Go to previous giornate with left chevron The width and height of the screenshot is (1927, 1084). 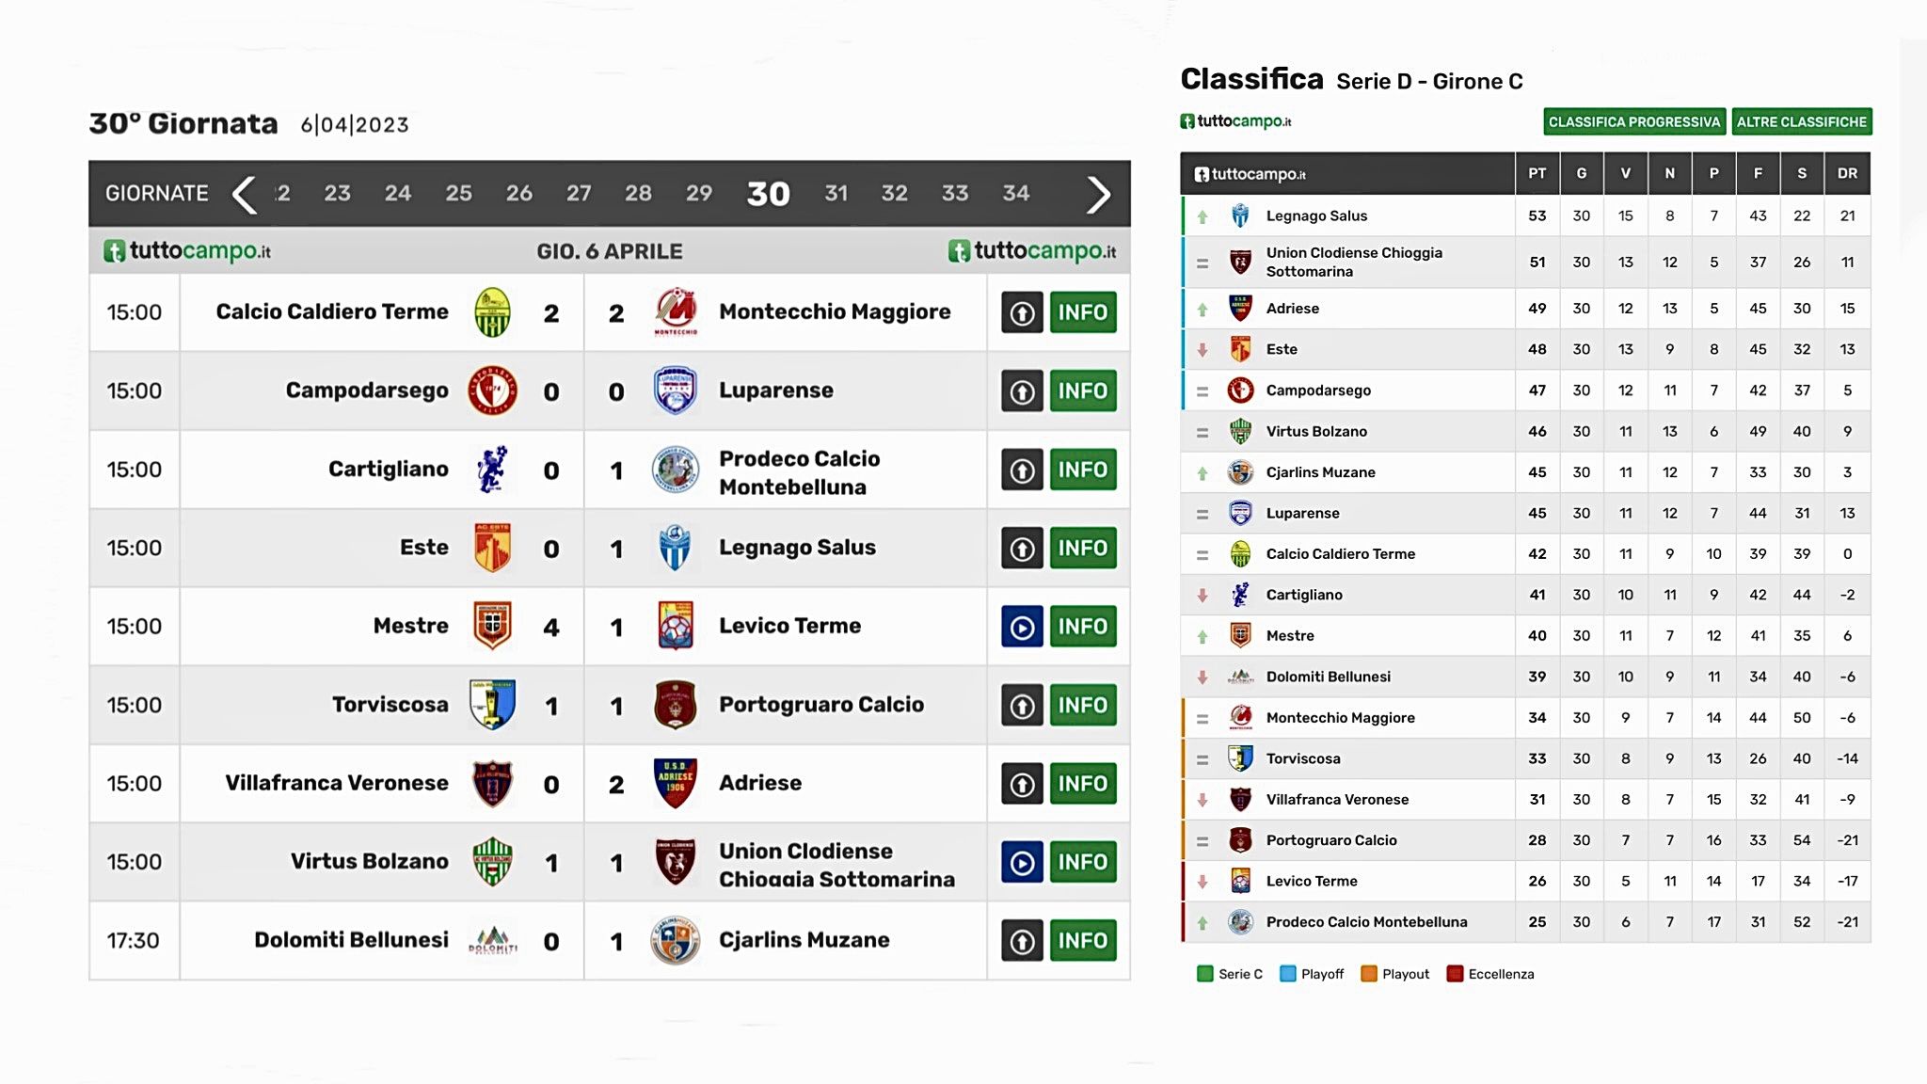[245, 194]
